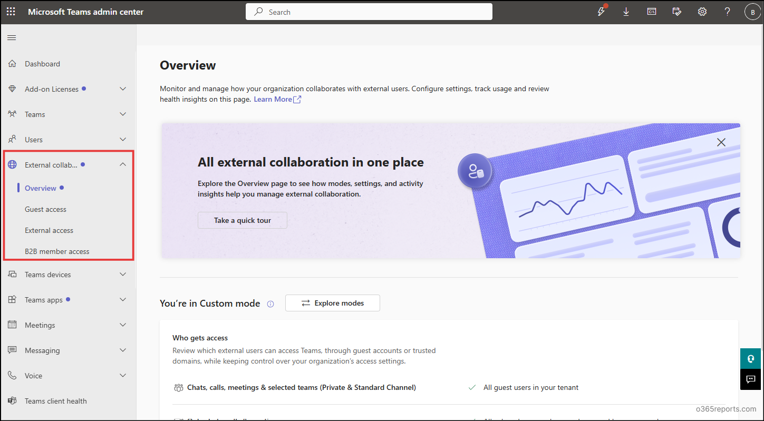Viewport: 764px width, 421px height.
Task: Click the Add-on Licenses diamond icon
Action: click(x=13, y=89)
